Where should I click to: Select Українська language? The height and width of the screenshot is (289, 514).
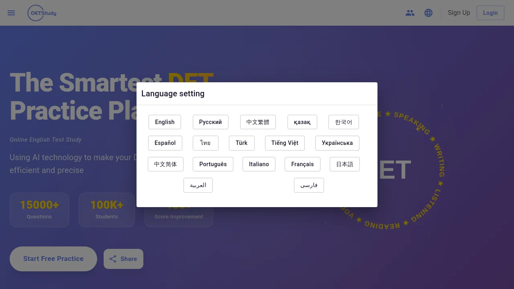point(337,143)
